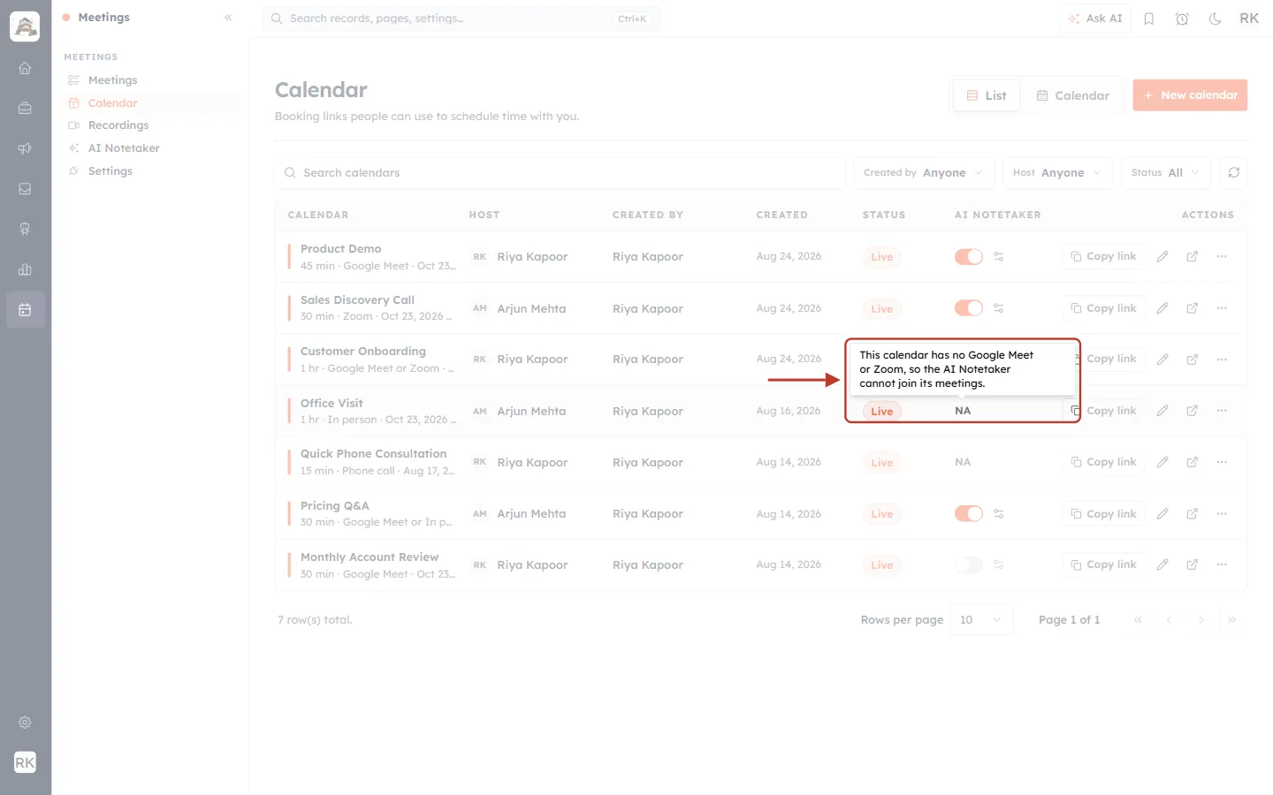Open the inbox icon in left rail
This screenshot has width=1273, height=795.
[x=25, y=189]
